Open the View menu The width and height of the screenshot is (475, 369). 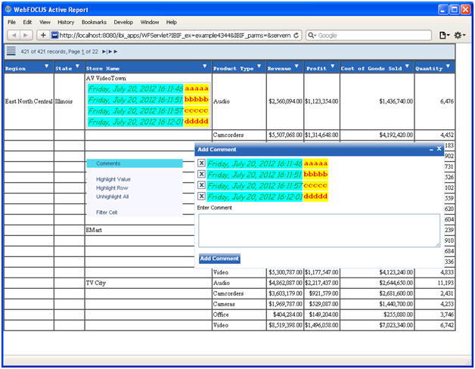[x=45, y=22]
